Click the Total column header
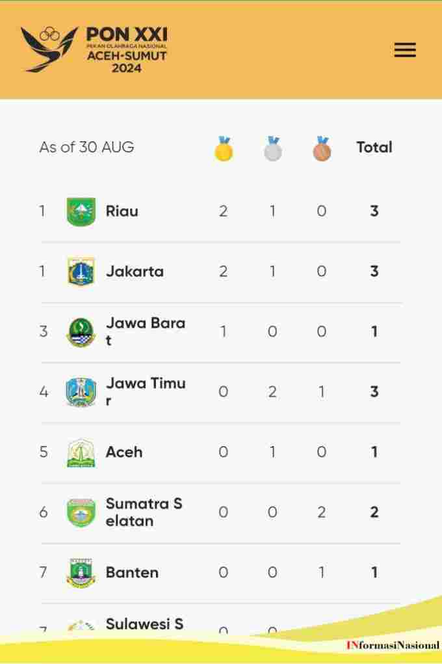 point(374,147)
